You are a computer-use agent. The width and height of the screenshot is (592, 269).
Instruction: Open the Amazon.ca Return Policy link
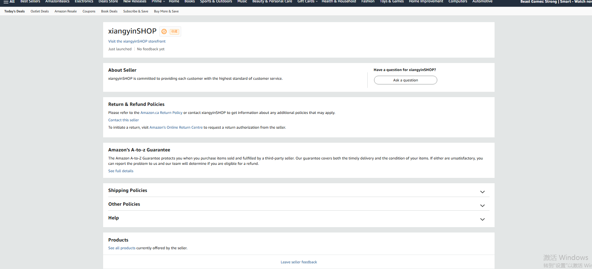click(x=161, y=113)
